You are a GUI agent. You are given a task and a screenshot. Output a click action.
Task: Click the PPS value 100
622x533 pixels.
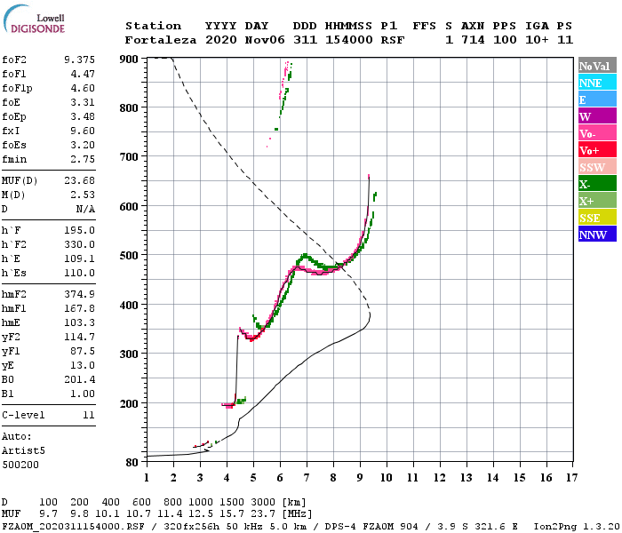(x=505, y=40)
